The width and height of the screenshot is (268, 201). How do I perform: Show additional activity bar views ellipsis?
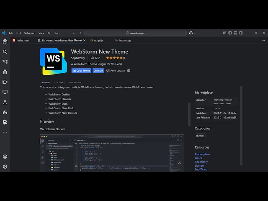tap(5, 132)
